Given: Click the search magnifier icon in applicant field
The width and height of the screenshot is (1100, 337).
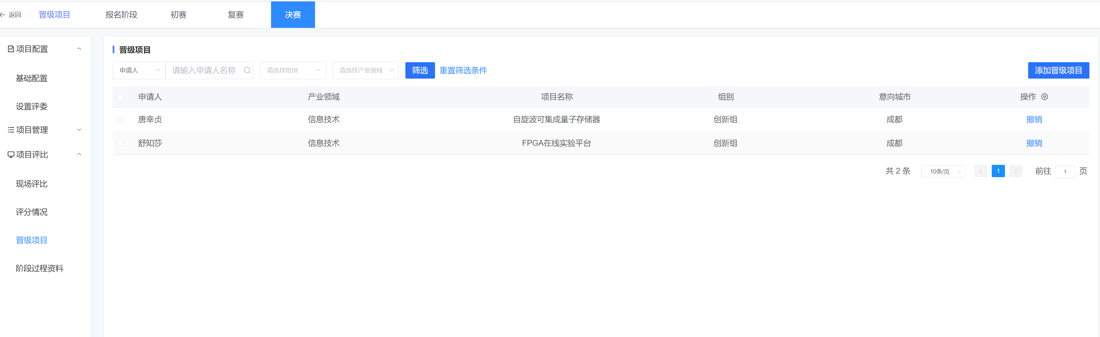Looking at the screenshot, I should pos(247,70).
